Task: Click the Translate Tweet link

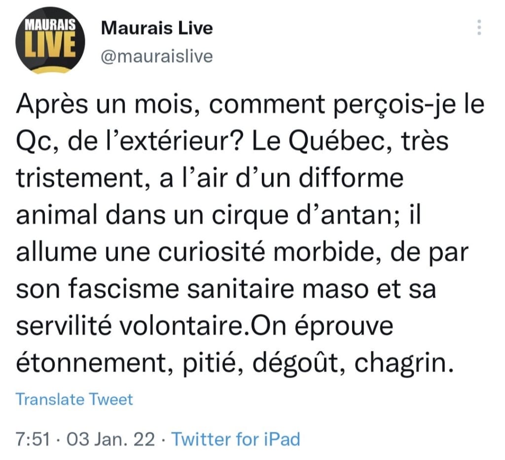Action: click(74, 399)
